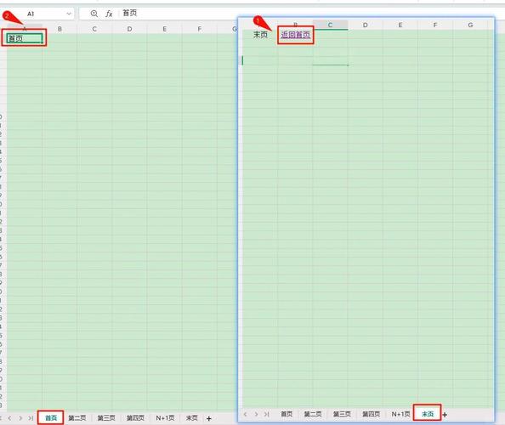Switch to 第三页 sheet tab in left window

(x=106, y=418)
